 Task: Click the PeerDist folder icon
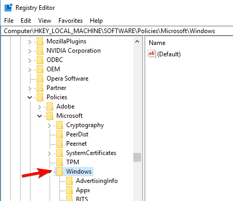(59, 135)
